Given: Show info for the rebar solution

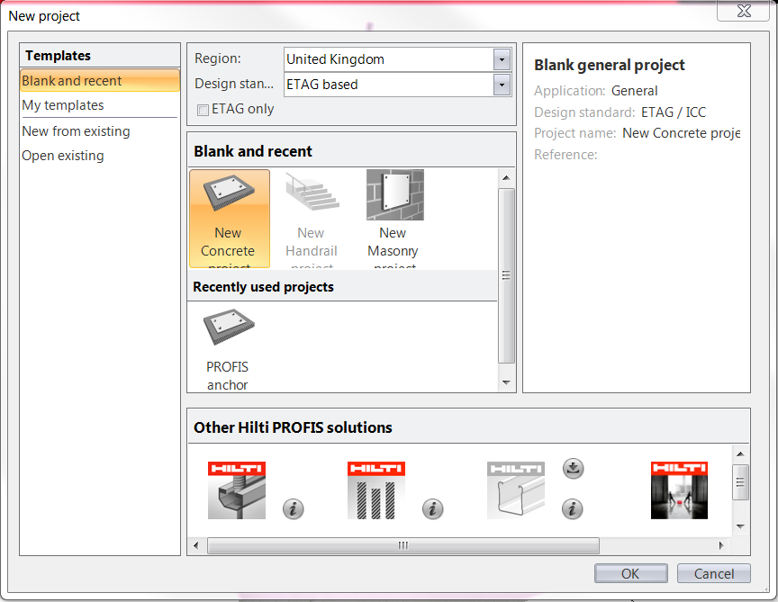Looking at the screenshot, I should (432, 508).
